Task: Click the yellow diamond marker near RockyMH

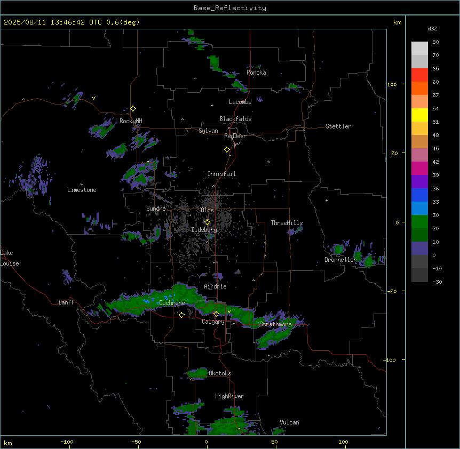Action: tap(133, 109)
